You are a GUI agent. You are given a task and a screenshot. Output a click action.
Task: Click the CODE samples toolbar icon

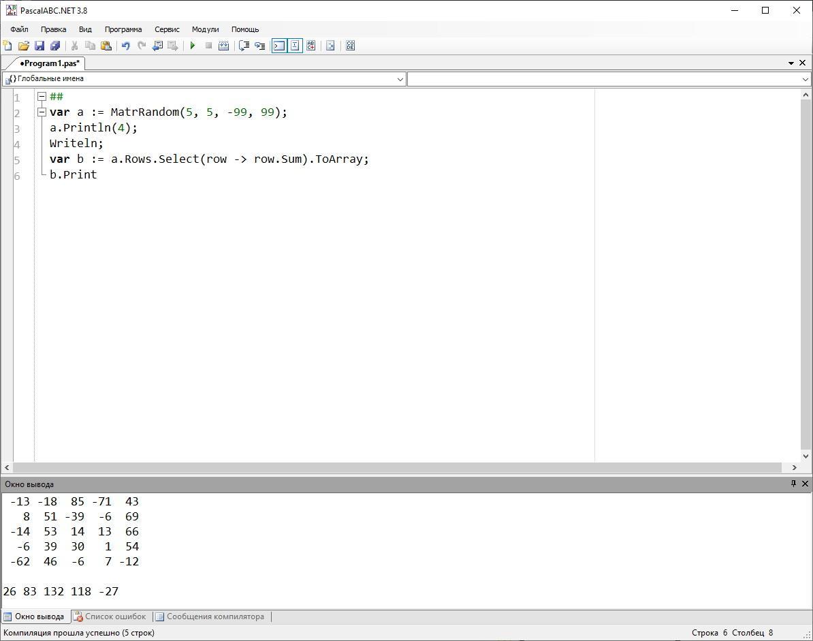(x=351, y=46)
